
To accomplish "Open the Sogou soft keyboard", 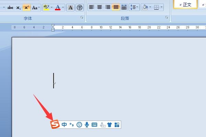I will click(x=94, y=125).
